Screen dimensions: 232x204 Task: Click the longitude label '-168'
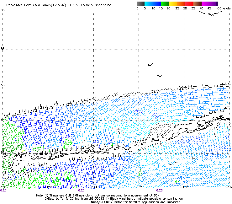(184, 187)
